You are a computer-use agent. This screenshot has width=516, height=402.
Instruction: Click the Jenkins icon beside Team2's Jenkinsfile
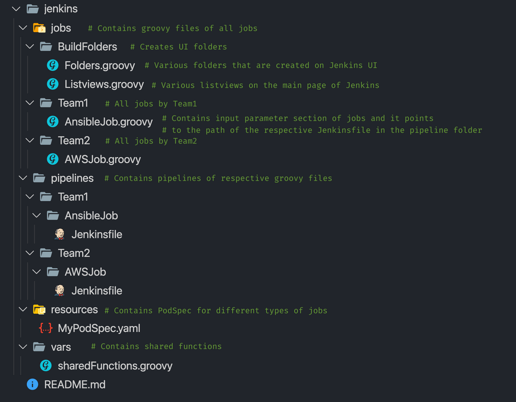59,290
